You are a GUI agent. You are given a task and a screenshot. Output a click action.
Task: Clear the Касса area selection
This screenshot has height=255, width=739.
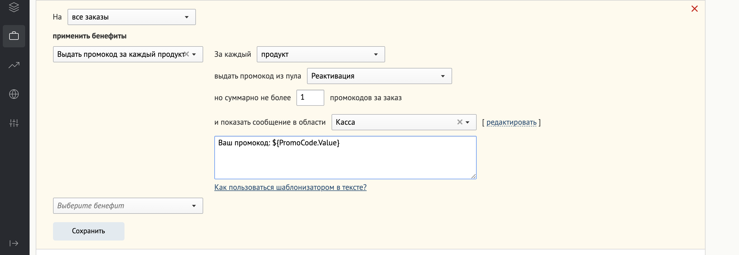(x=460, y=122)
